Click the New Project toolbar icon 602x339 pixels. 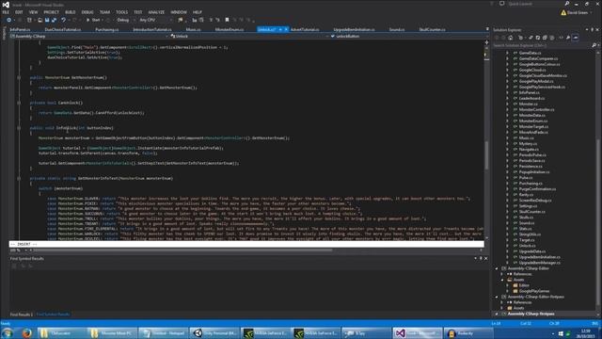click(29, 20)
